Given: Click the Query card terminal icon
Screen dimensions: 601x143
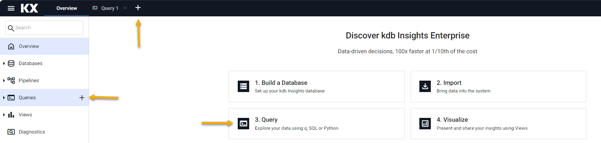Looking at the screenshot, I should pyautogui.click(x=243, y=124).
